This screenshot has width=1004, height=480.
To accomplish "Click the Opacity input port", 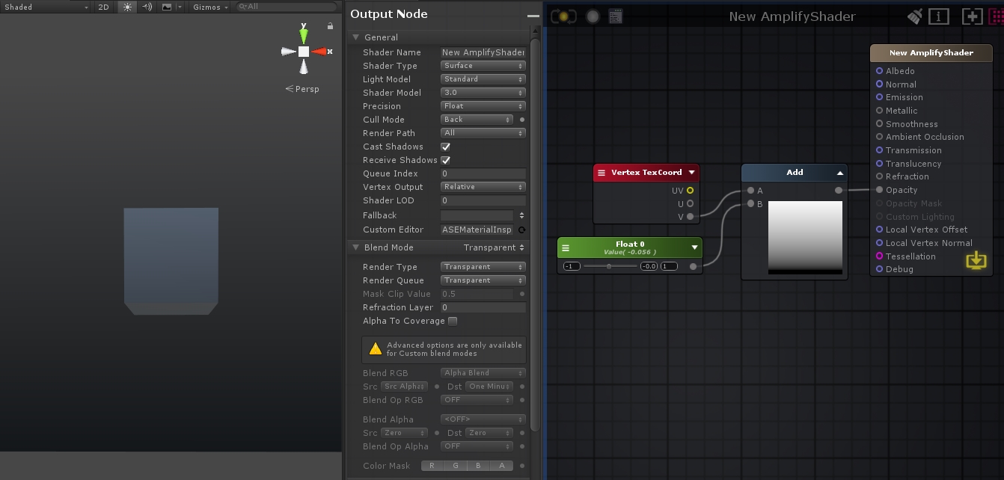I will click(880, 190).
